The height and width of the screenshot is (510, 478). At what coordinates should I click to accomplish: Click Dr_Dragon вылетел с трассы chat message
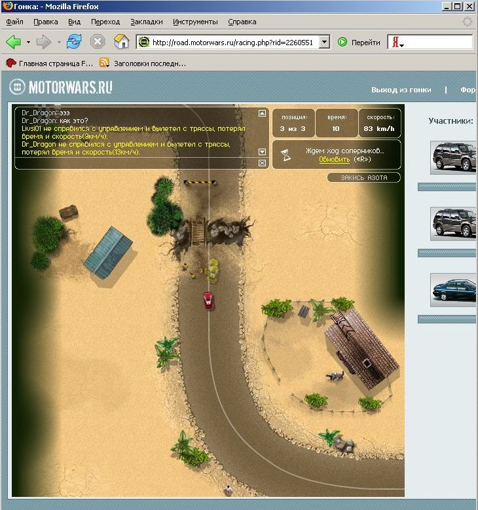[x=126, y=148]
